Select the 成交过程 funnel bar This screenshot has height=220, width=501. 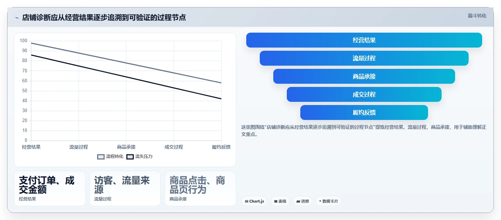(364, 94)
